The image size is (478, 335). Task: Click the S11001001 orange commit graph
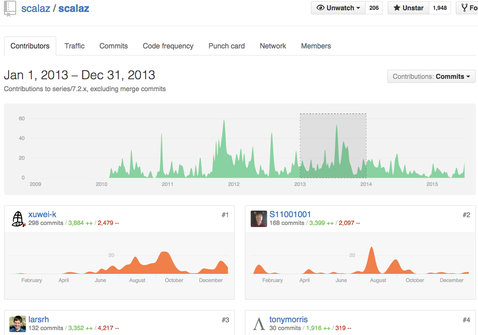(x=361, y=260)
